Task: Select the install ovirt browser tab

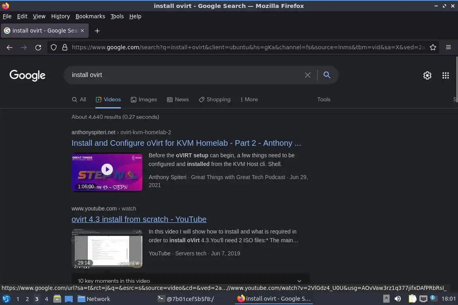Action: 45,31
